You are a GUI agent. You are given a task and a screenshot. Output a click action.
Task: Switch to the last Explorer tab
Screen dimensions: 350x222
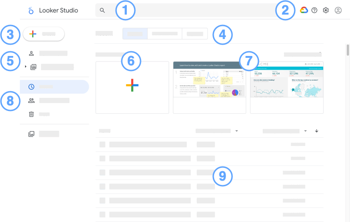click(195, 33)
